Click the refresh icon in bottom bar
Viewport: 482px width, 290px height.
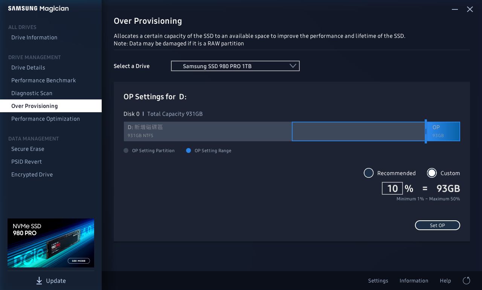[x=466, y=281]
